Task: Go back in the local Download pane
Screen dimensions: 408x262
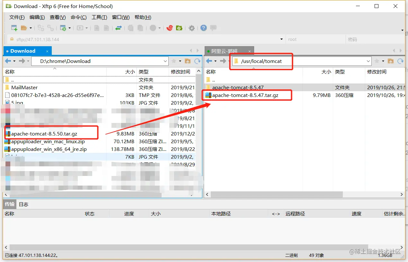Action: (8, 61)
